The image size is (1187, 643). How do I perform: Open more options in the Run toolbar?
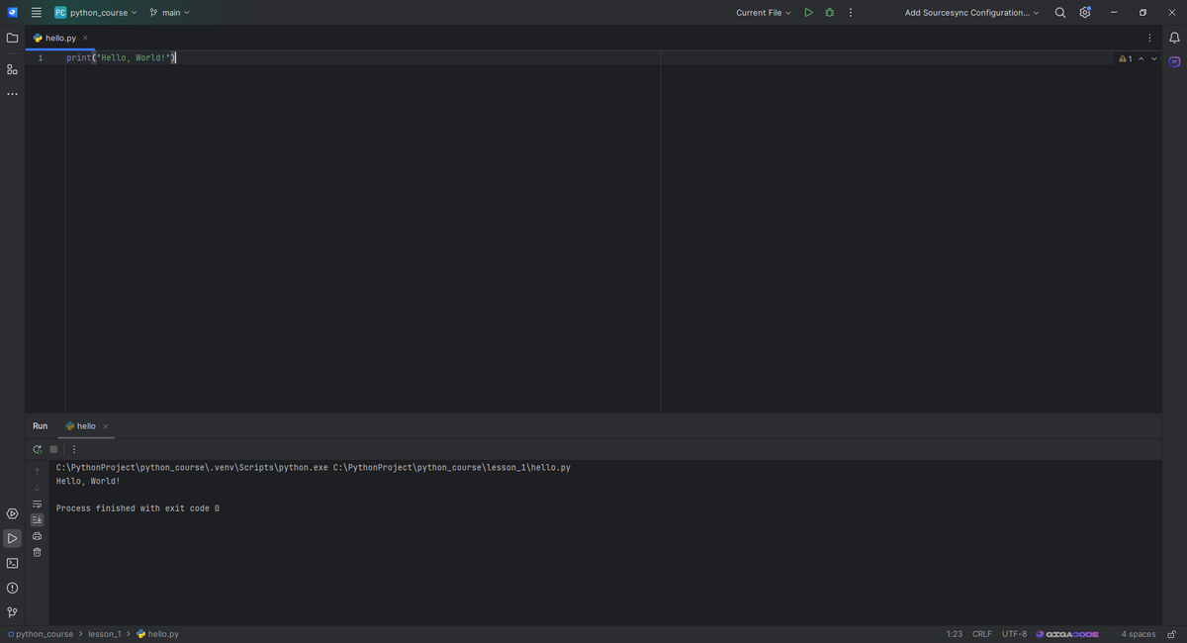click(73, 449)
